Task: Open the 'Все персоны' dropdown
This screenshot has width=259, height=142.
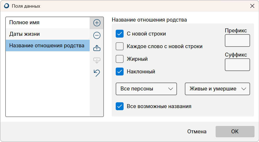Action: click(x=146, y=89)
